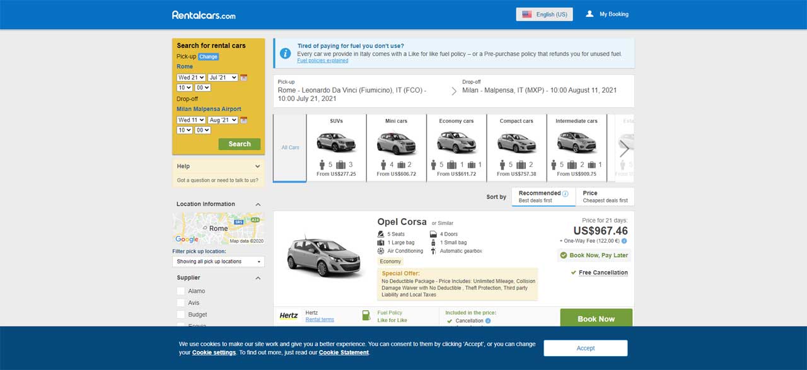Open Cookie settings link
Viewport: 807px width, 370px height.
coord(214,352)
